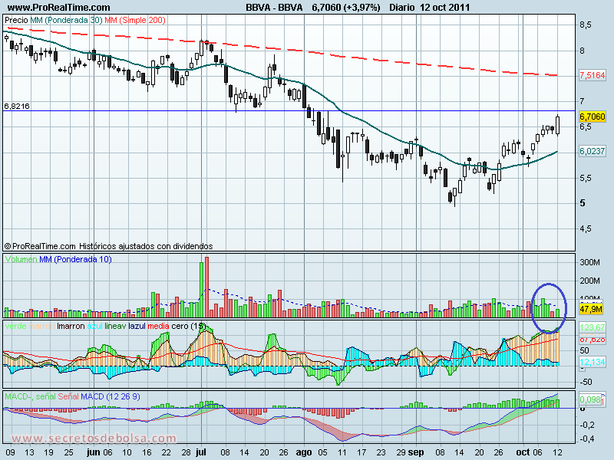The image size is (614, 460).
Task: Select the MACD-, señal legend label
Action: coord(30,396)
